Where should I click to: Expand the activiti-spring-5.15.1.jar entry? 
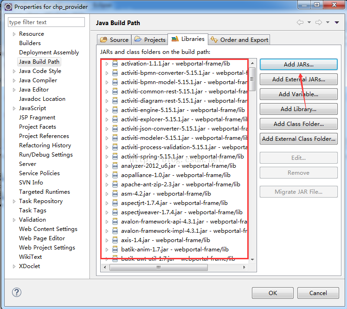tap(107, 157)
